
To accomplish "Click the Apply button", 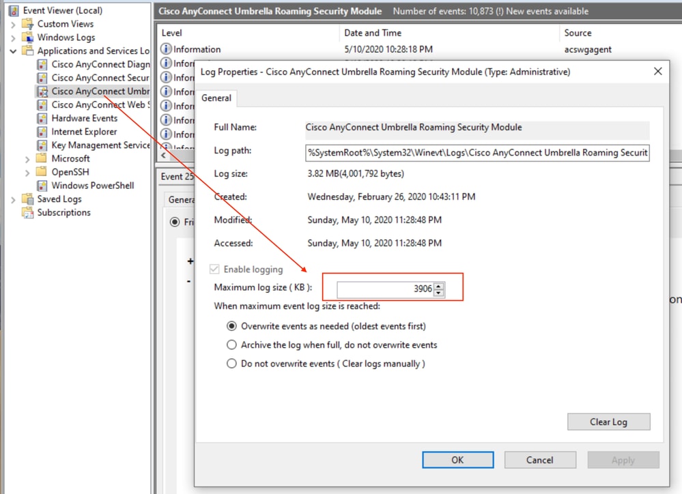I will (623, 460).
